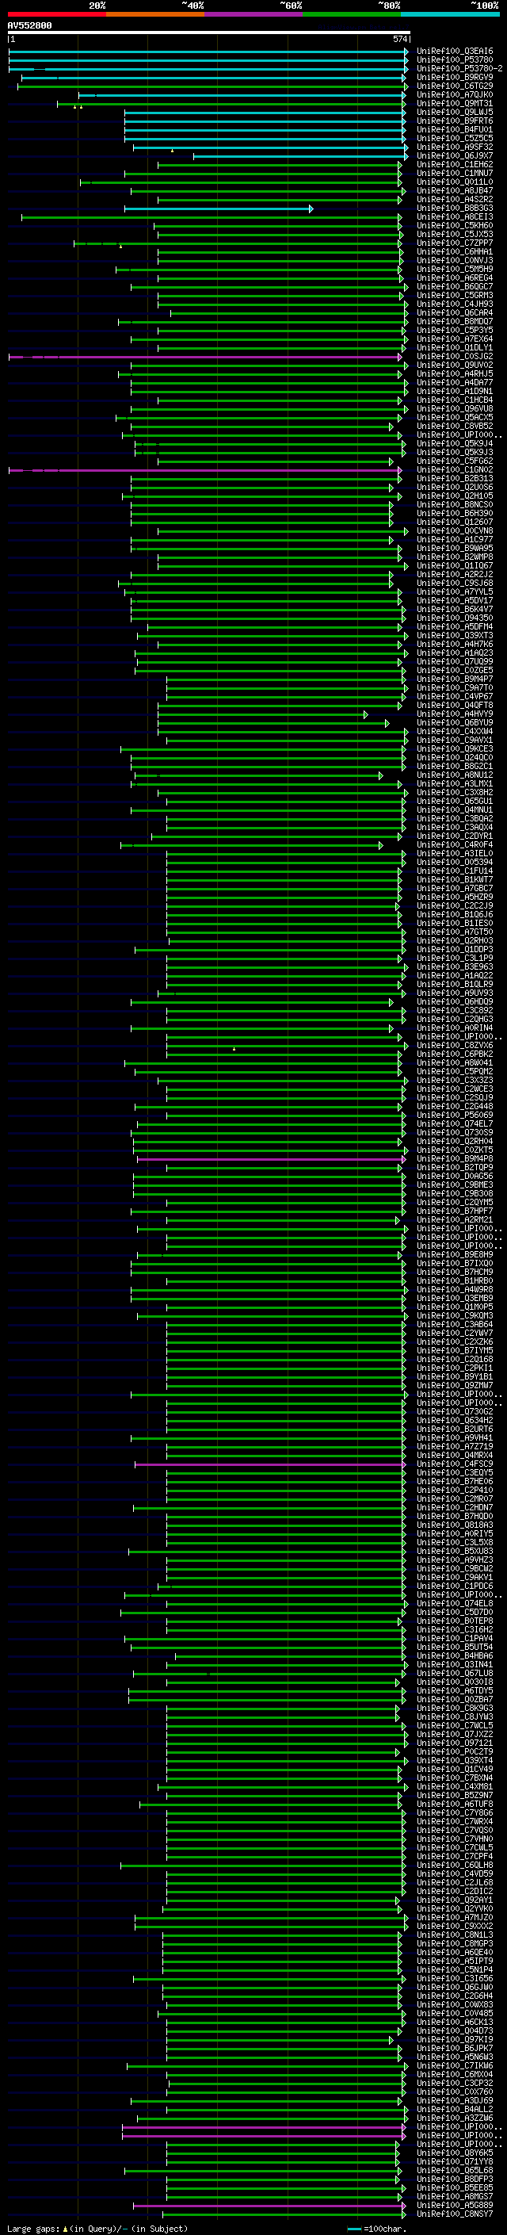Select hit label UniRef100_C8NSY7
Image resolution: width=507 pixels, height=2235 pixels.
(454, 2214)
